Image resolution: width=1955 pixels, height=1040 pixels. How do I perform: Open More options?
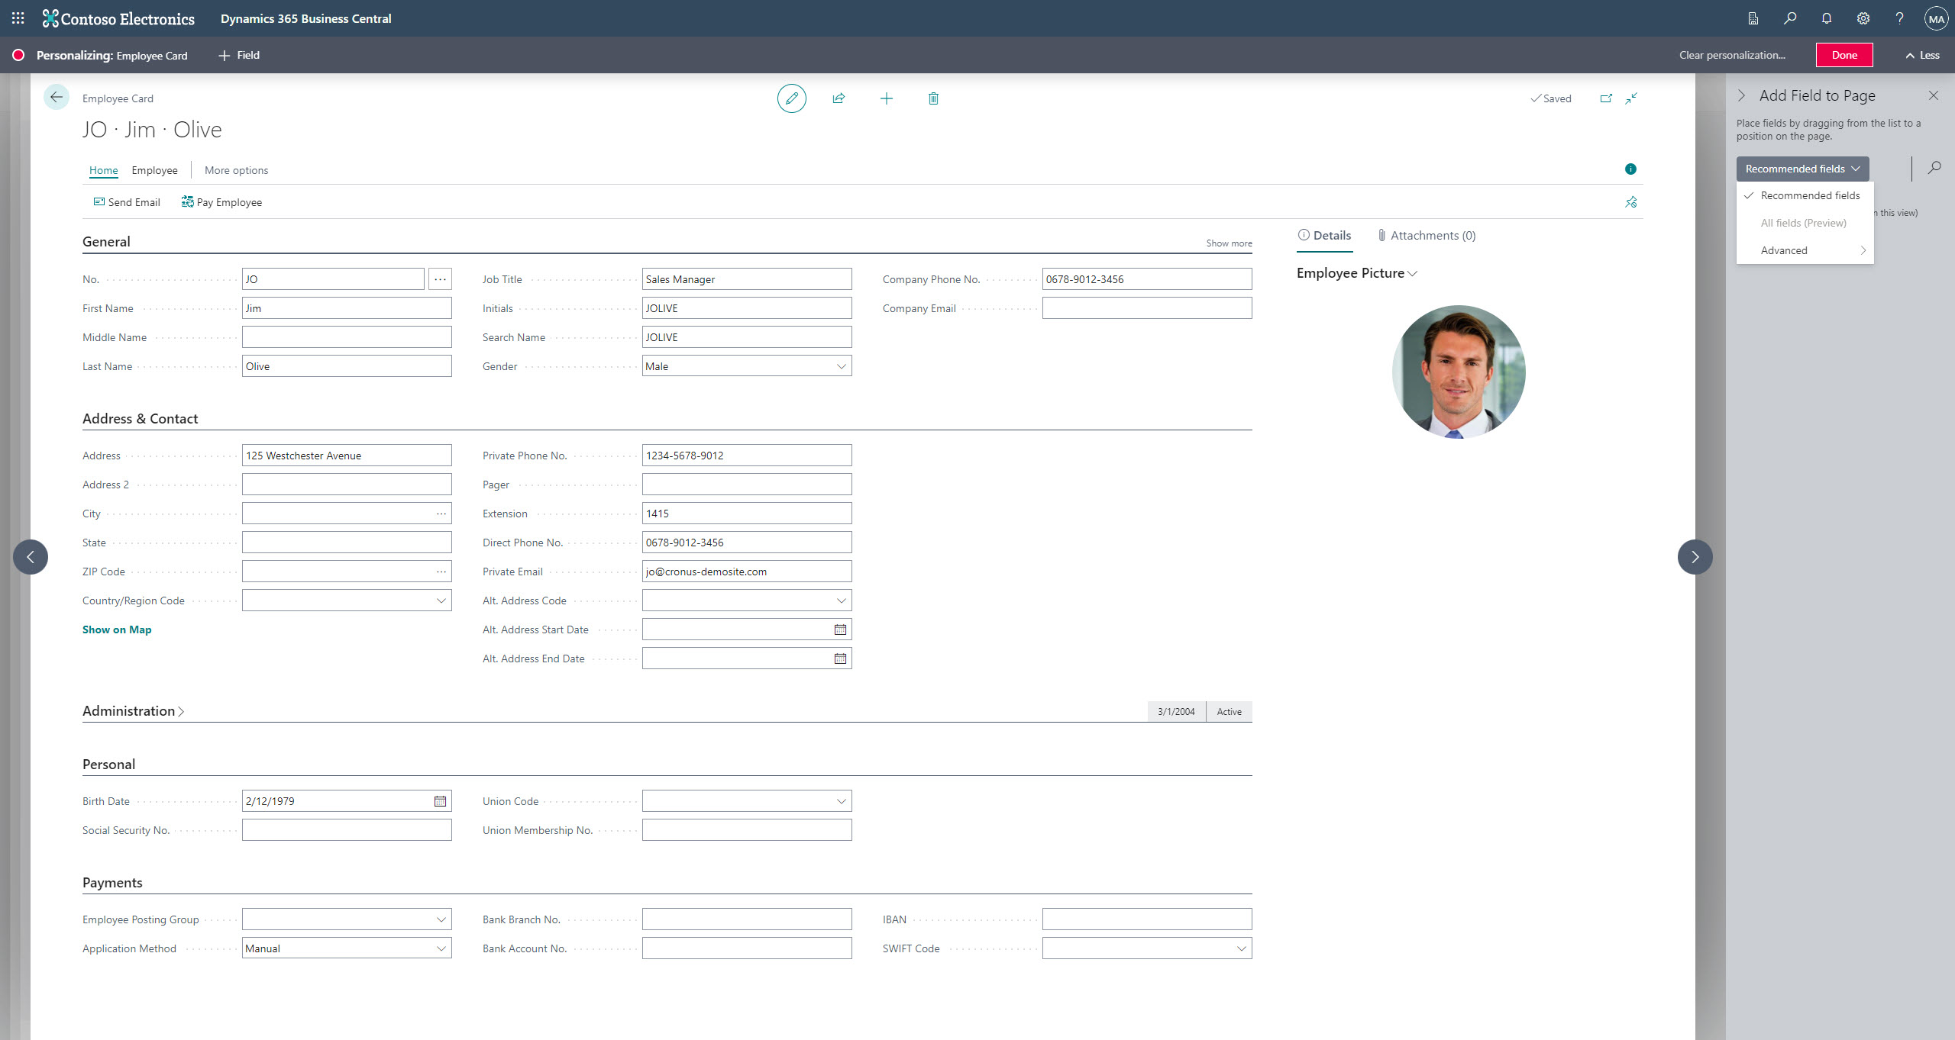(x=236, y=170)
